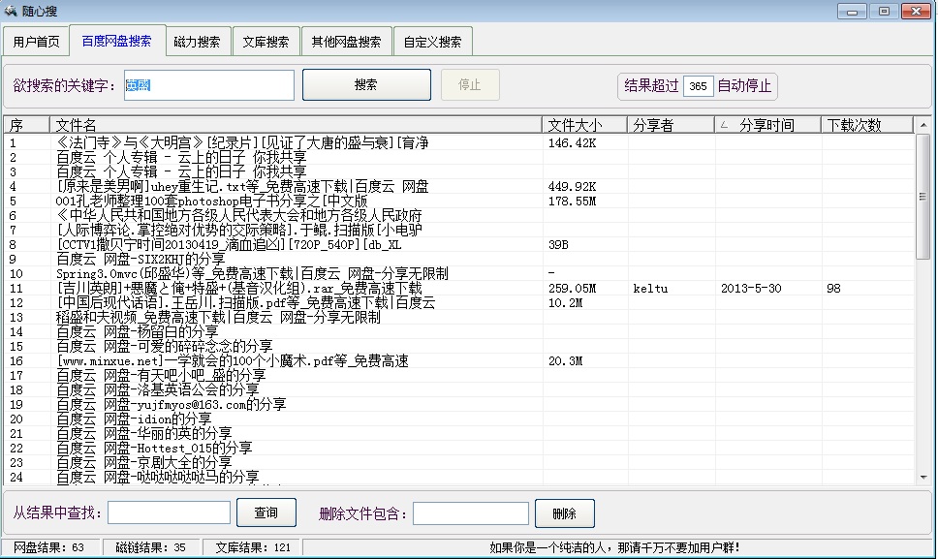Open the 磁力搜索 tab

[x=197, y=43]
